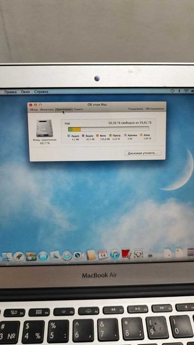Click the Bluetooth status icon

(179, 91)
